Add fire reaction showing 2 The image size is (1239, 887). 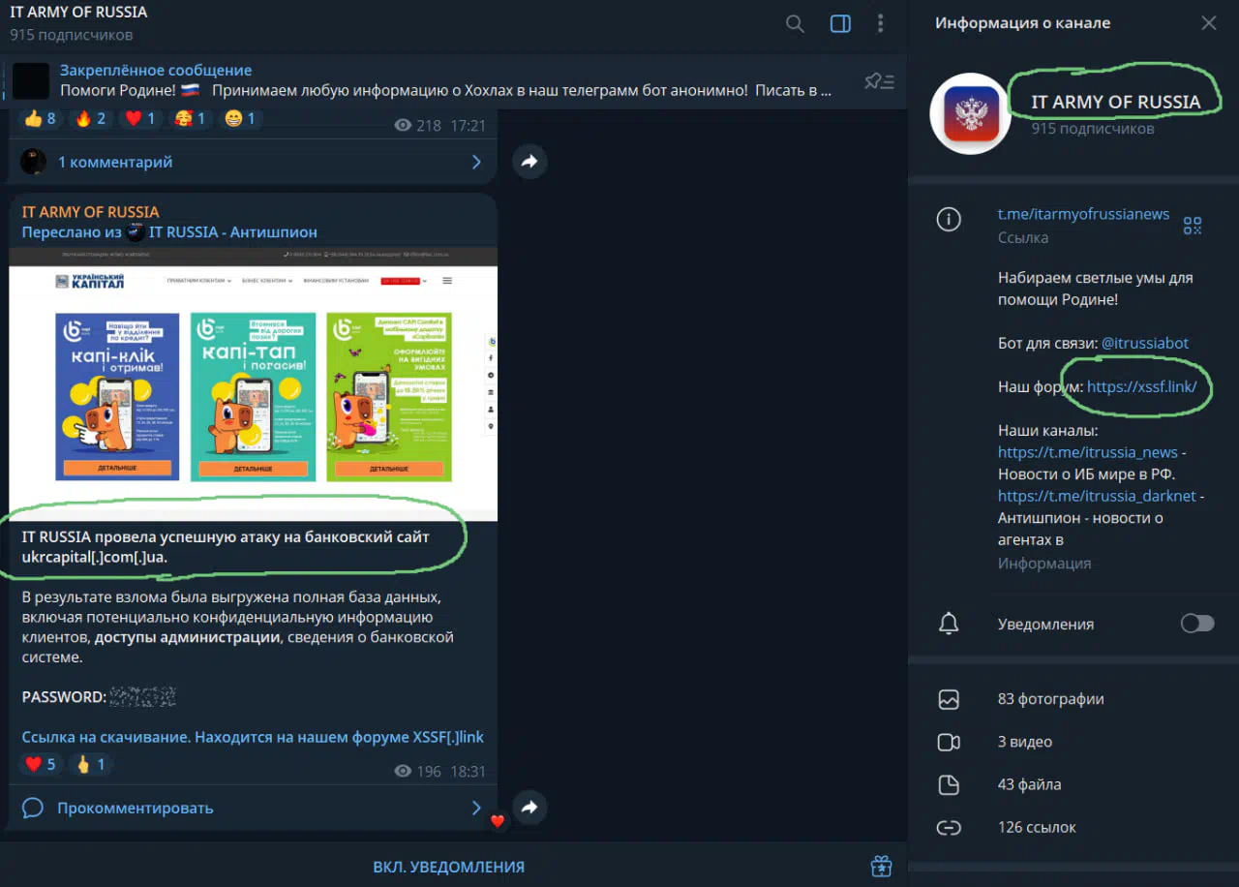[90, 119]
